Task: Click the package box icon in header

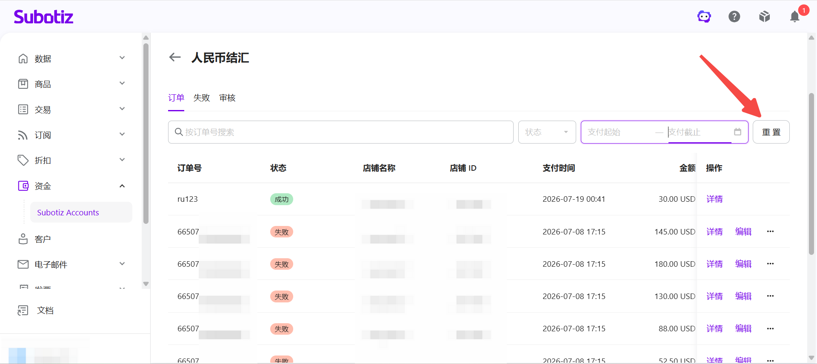Action: click(x=765, y=17)
